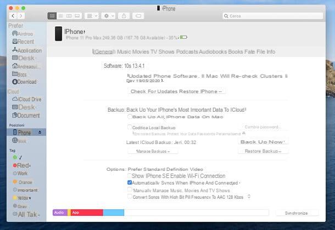Click the Back Up Now button
335x230 pixels.
point(263,142)
